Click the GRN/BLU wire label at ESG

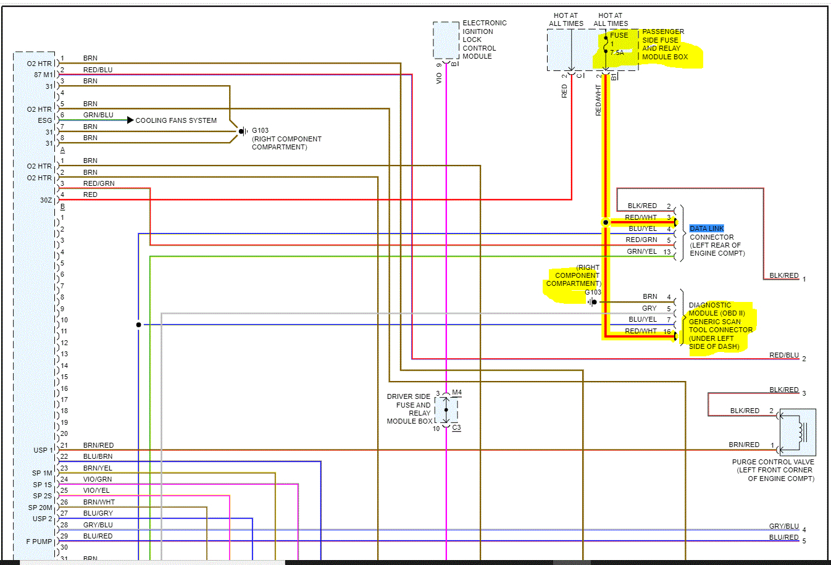tap(98, 115)
